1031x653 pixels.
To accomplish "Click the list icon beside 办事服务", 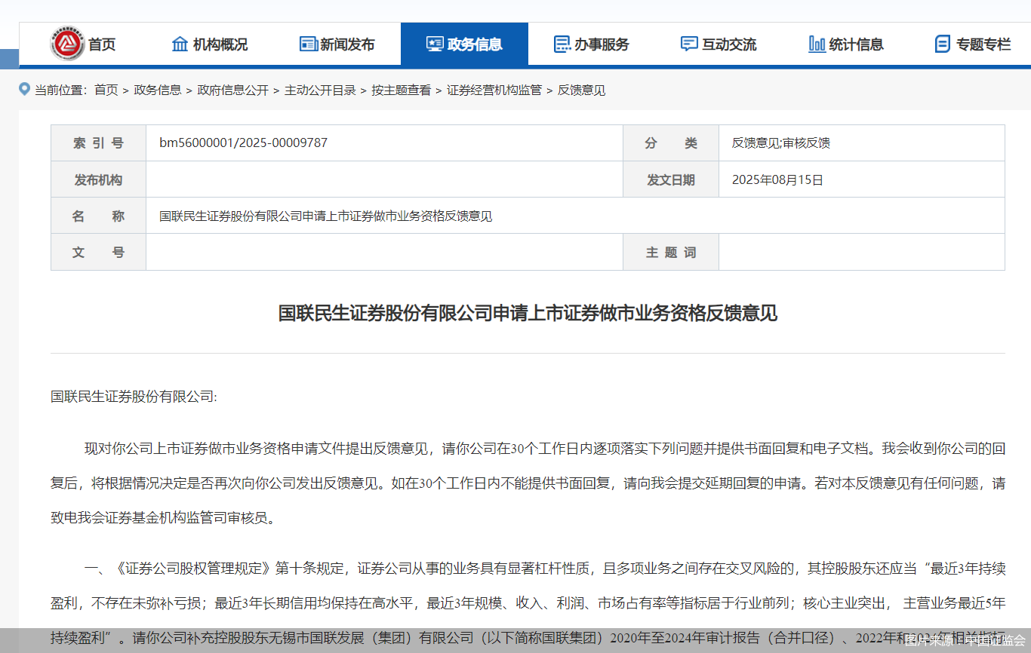I will pos(561,44).
